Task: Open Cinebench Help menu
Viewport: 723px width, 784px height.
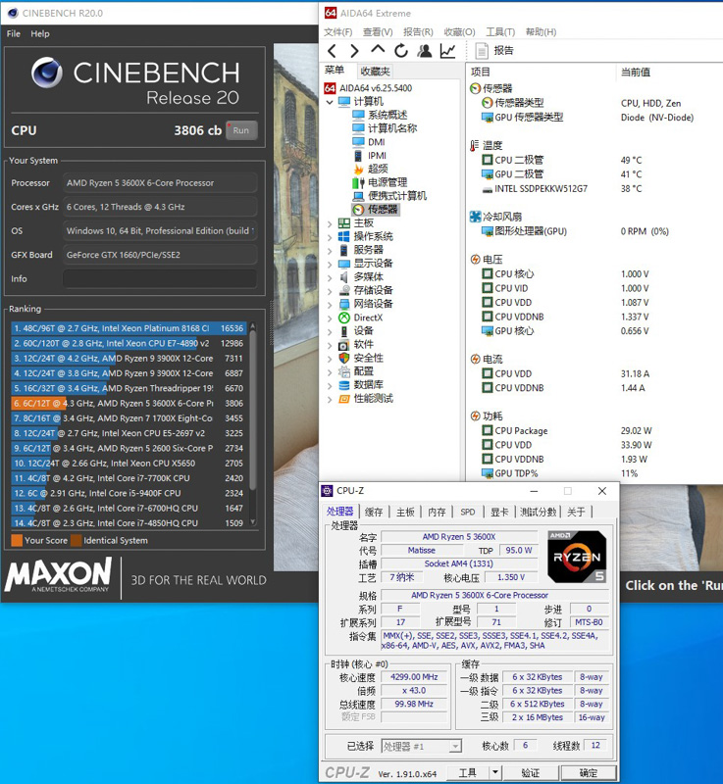Action: pos(40,33)
